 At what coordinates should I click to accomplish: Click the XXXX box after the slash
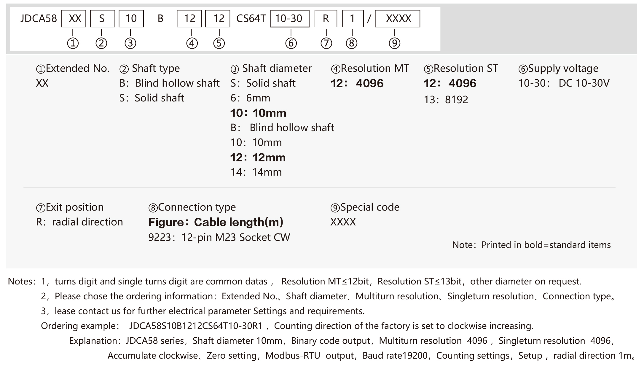[x=397, y=19]
